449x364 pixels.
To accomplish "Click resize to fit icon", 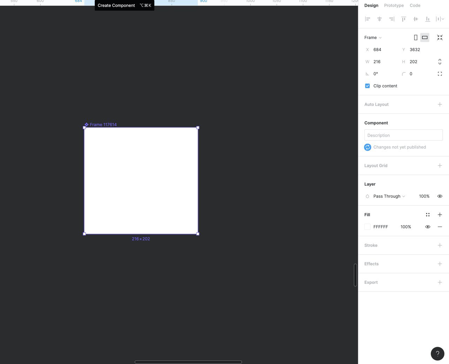I will (x=440, y=38).
